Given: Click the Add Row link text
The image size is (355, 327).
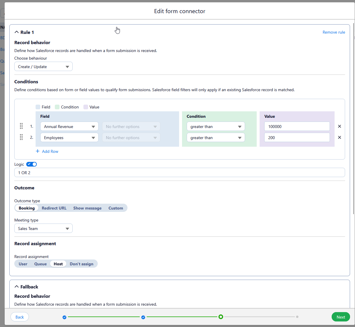Looking at the screenshot, I should 50,151.
